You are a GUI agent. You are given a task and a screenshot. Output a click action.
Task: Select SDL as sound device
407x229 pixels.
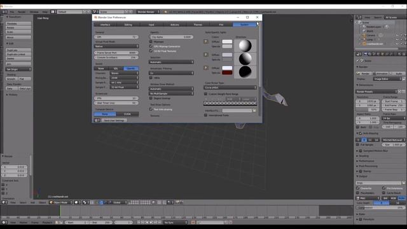click(116, 69)
